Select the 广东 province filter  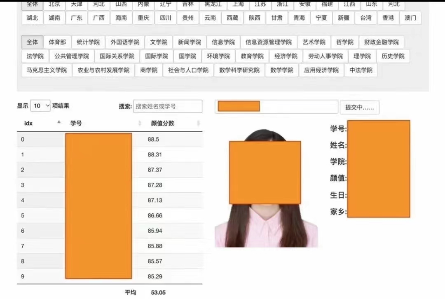[77, 18]
